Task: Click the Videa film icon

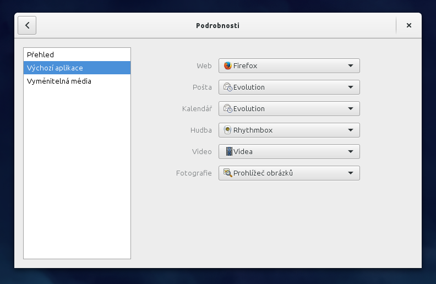Action: [228, 151]
